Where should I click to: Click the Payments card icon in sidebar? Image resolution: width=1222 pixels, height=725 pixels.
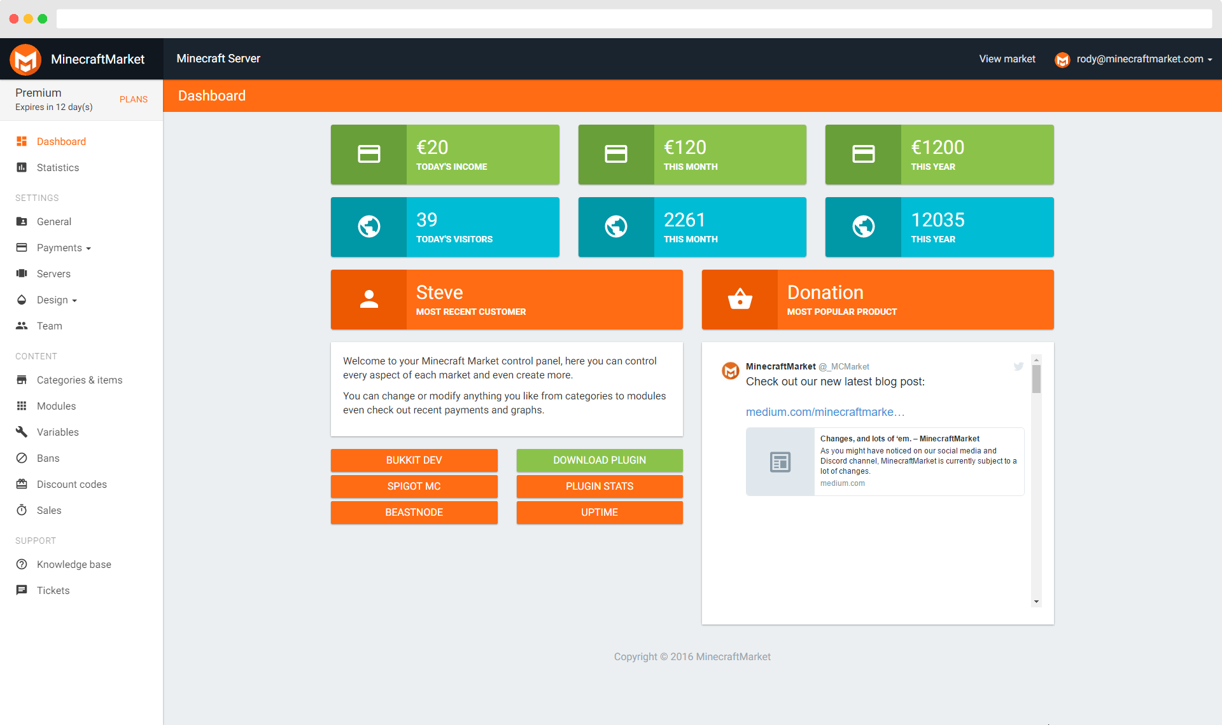click(x=22, y=247)
